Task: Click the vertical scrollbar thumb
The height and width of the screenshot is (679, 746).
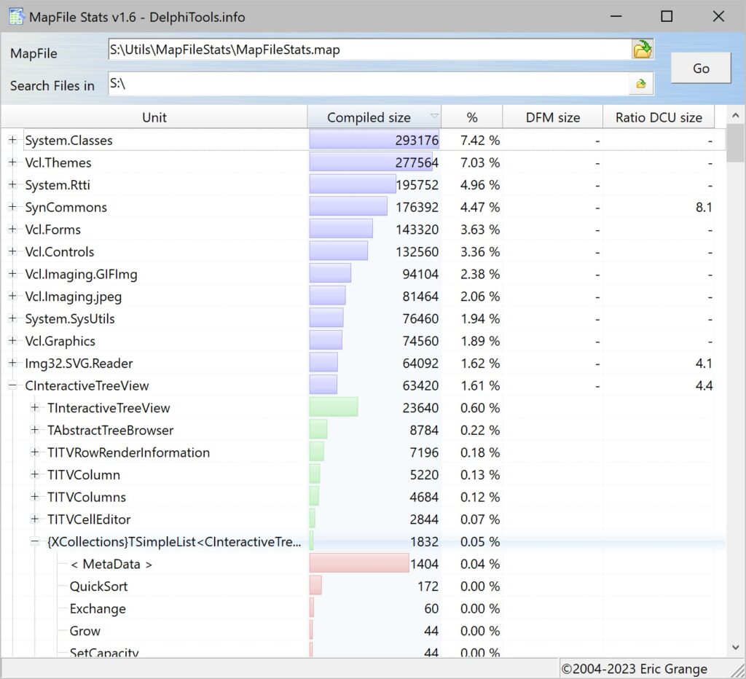Action: point(735,144)
